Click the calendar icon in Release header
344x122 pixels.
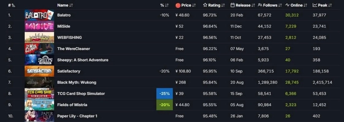[x=233, y=5]
